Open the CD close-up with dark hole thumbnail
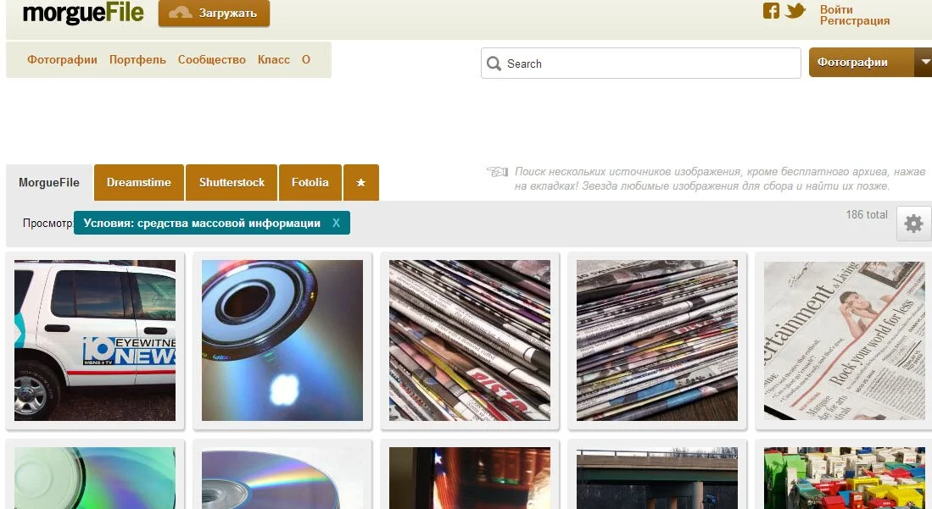The image size is (932, 509). pyautogui.click(x=282, y=340)
